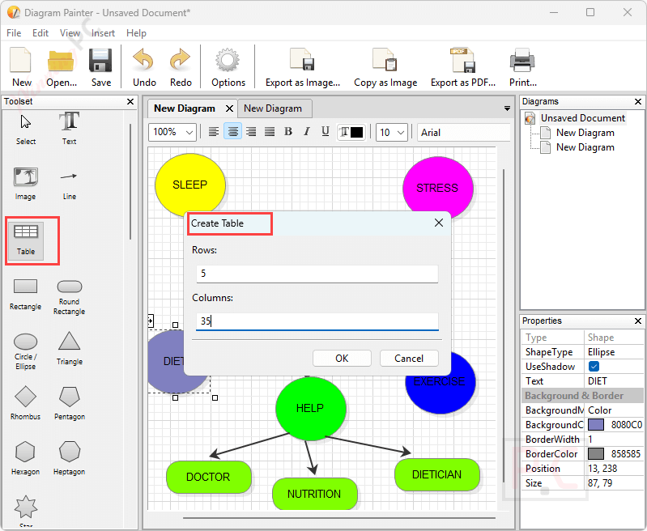Open the File menu
This screenshot has height=531, width=647.
(x=14, y=33)
